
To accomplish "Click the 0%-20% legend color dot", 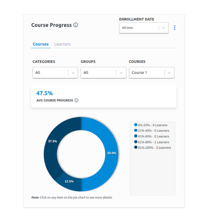I will [136, 125].
